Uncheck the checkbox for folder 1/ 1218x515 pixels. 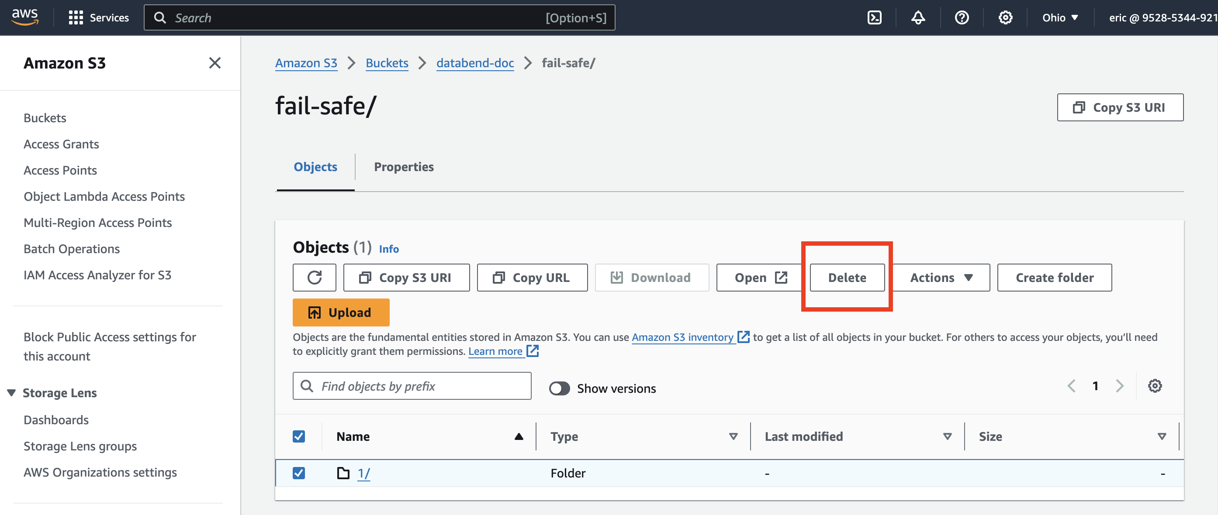pyautogui.click(x=299, y=473)
